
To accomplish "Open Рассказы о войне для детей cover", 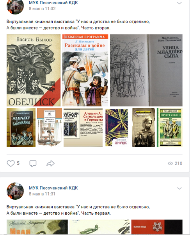I will 85,70.
